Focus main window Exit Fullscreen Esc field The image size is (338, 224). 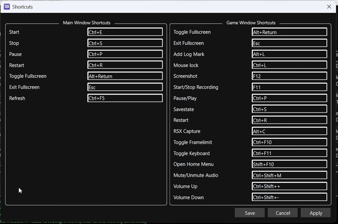click(x=125, y=87)
